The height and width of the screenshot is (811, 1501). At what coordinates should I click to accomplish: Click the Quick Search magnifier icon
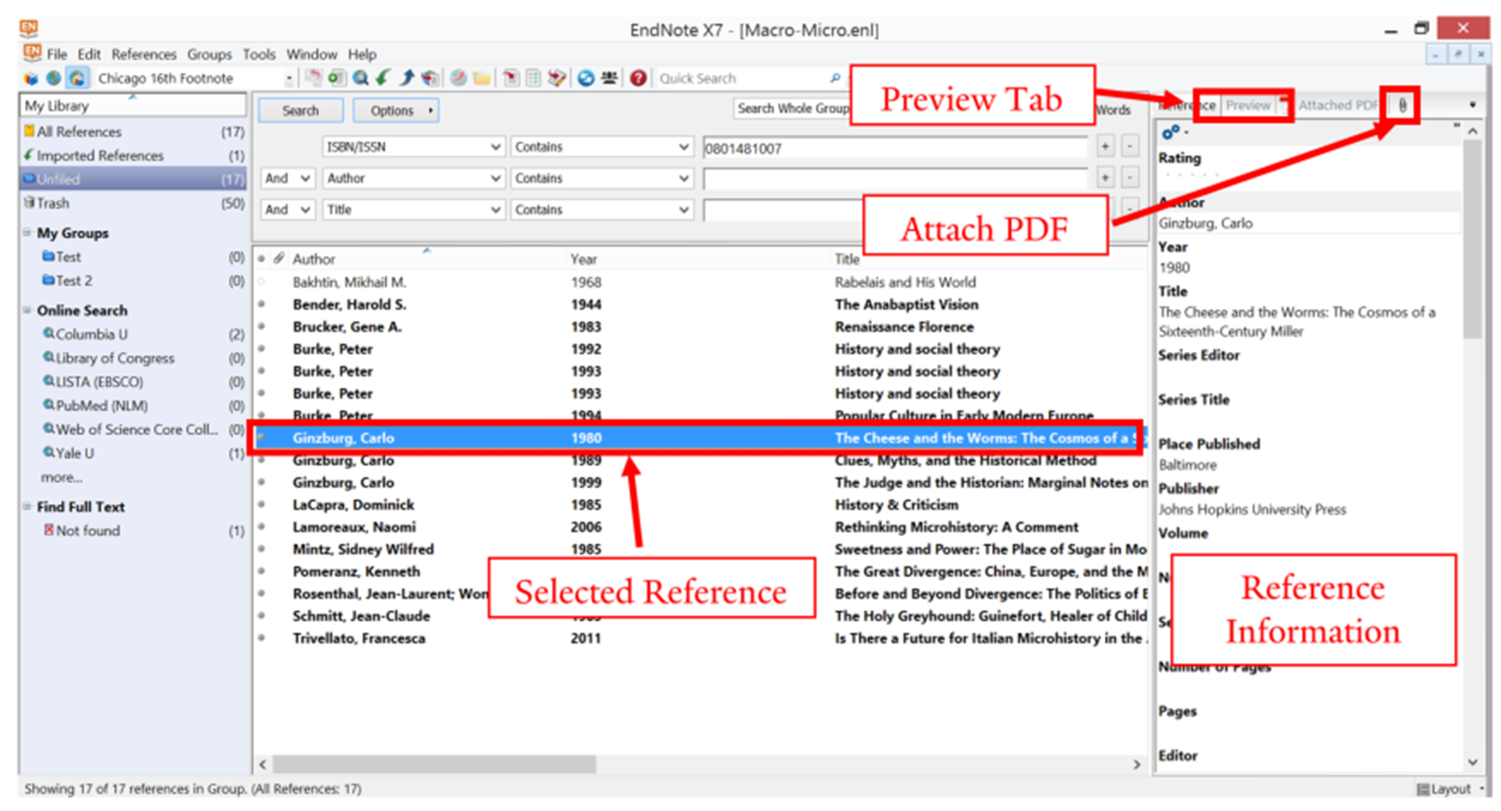[x=835, y=78]
